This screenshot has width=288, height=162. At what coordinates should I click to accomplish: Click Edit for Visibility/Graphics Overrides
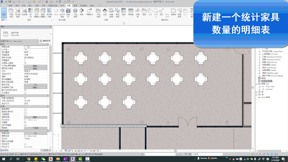[36, 66]
